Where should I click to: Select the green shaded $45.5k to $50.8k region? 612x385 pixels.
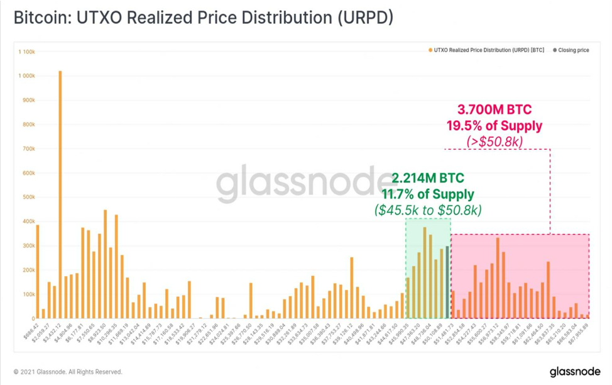(428, 268)
